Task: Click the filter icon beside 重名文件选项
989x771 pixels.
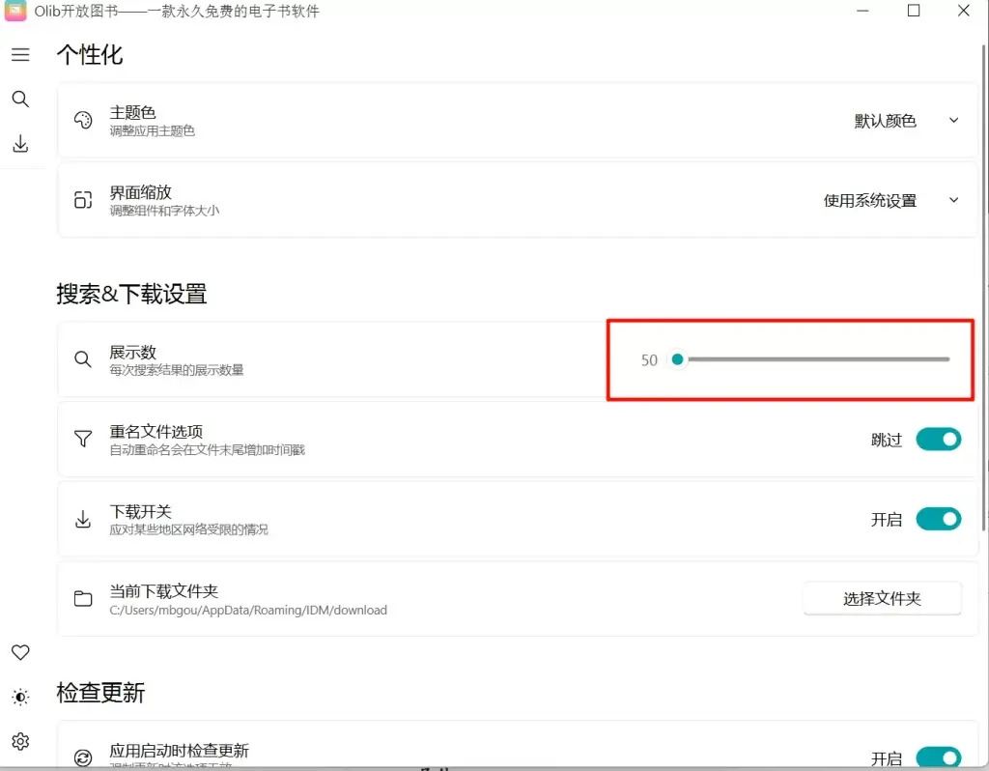Action: (84, 440)
